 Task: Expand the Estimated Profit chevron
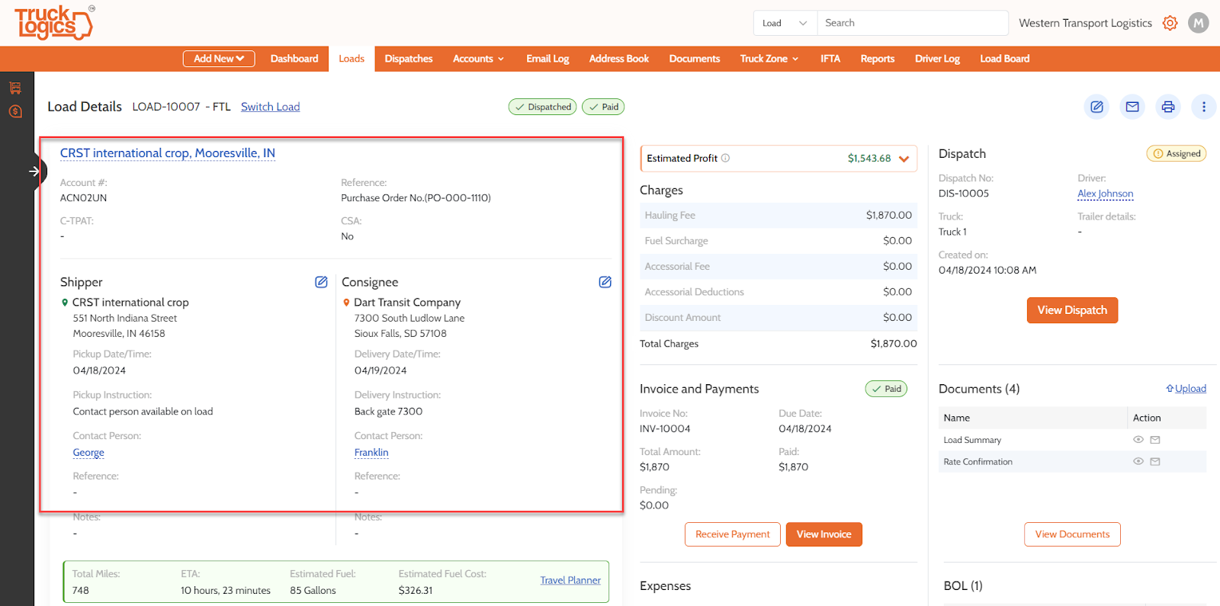pyautogui.click(x=904, y=159)
